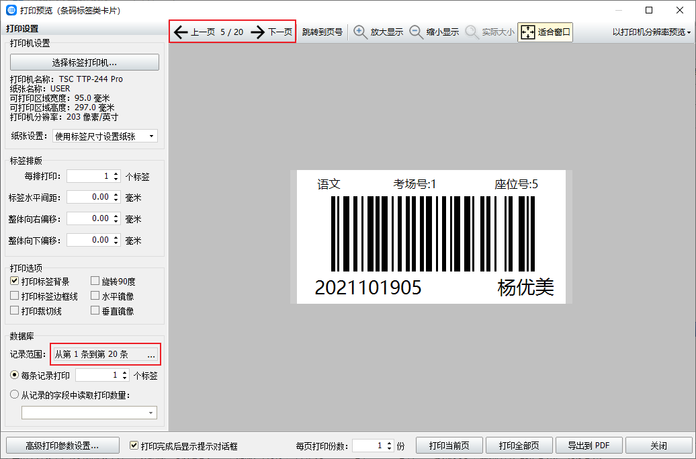Increase copies per page

tap(389, 443)
